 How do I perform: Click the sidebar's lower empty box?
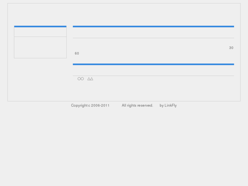coord(40,47)
